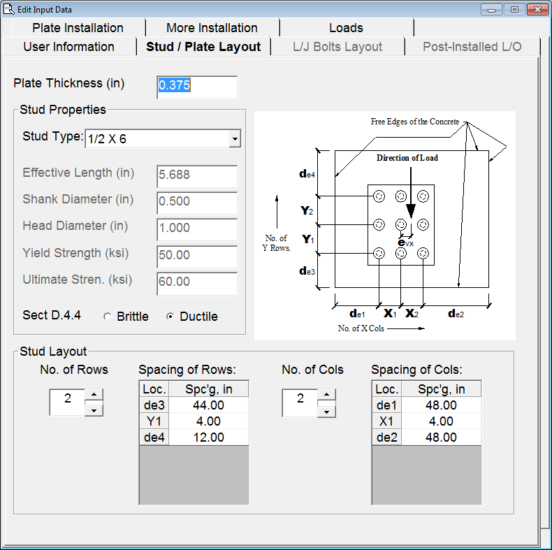Image resolution: width=552 pixels, height=550 pixels.
Task: Click the app icon in title bar
Action: (8, 9)
